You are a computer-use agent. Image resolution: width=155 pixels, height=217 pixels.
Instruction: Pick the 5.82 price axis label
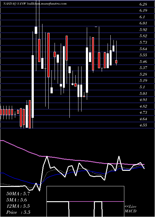click(x=143, y=36)
